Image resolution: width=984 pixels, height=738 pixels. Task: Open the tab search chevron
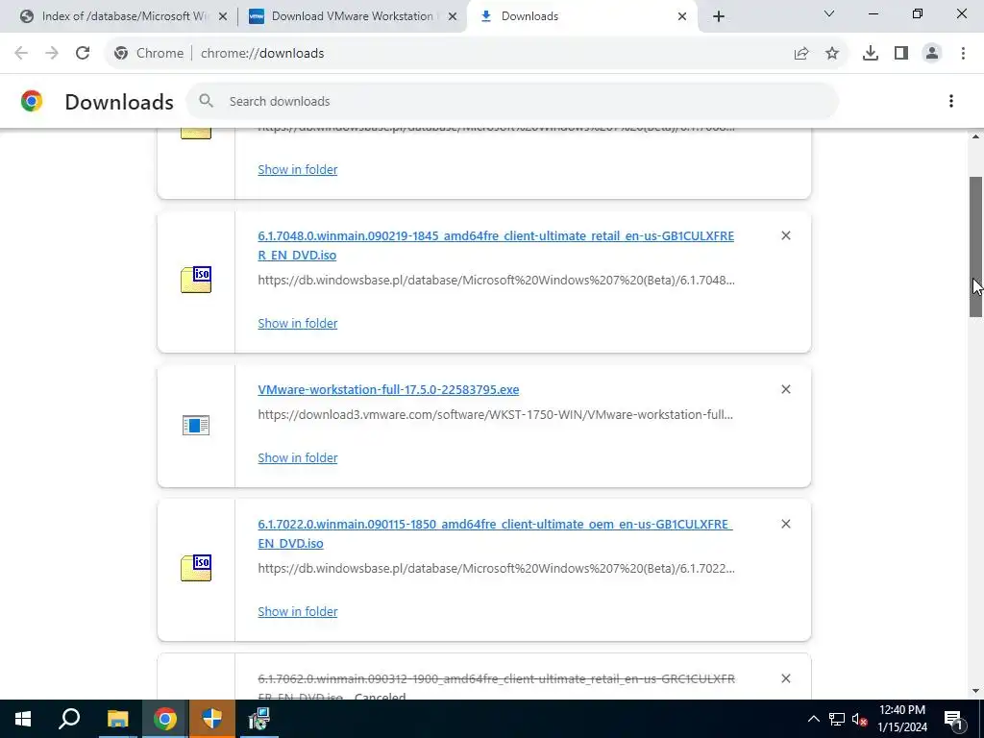tap(829, 13)
